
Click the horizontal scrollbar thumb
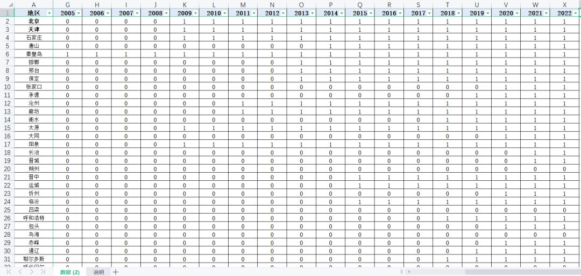coord(522,272)
